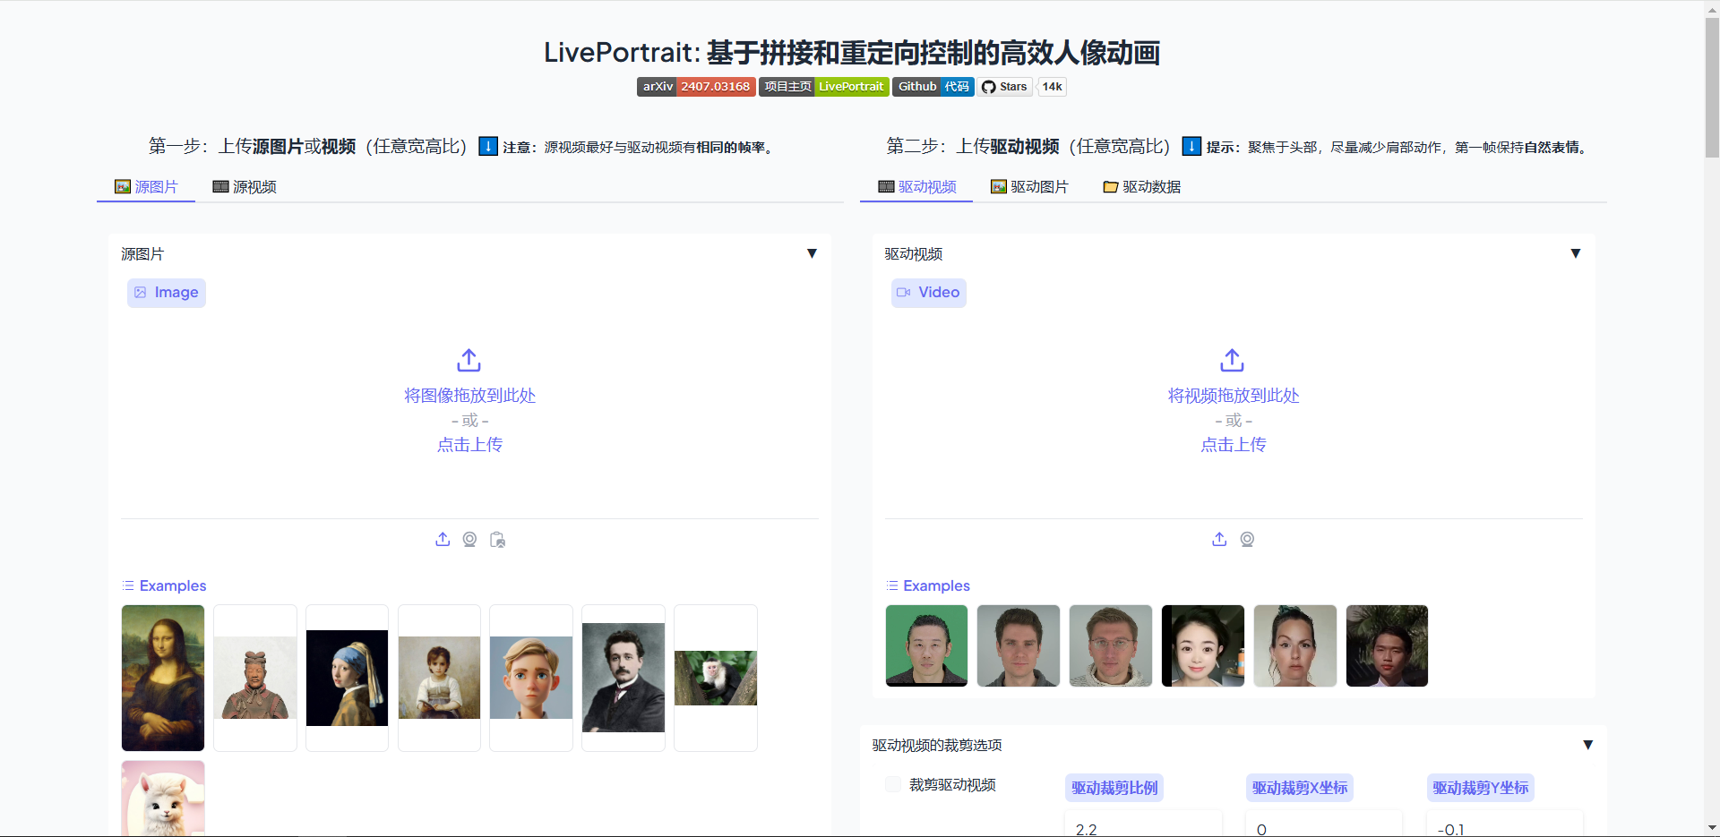Image resolution: width=1720 pixels, height=837 pixels.
Task: Switch to the 源视频 tab
Action: tap(245, 186)
